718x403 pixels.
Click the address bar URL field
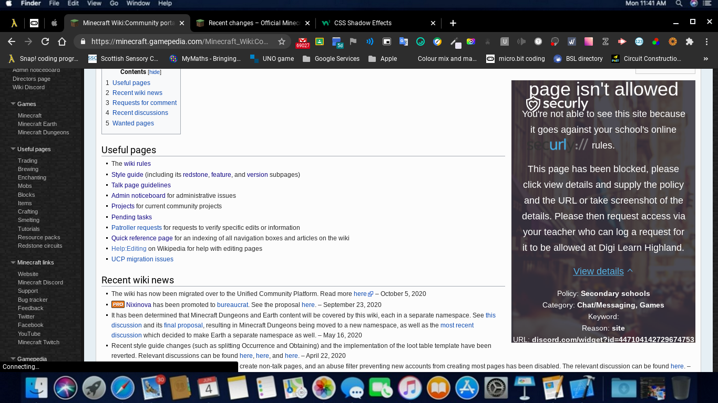click(180, 41)
